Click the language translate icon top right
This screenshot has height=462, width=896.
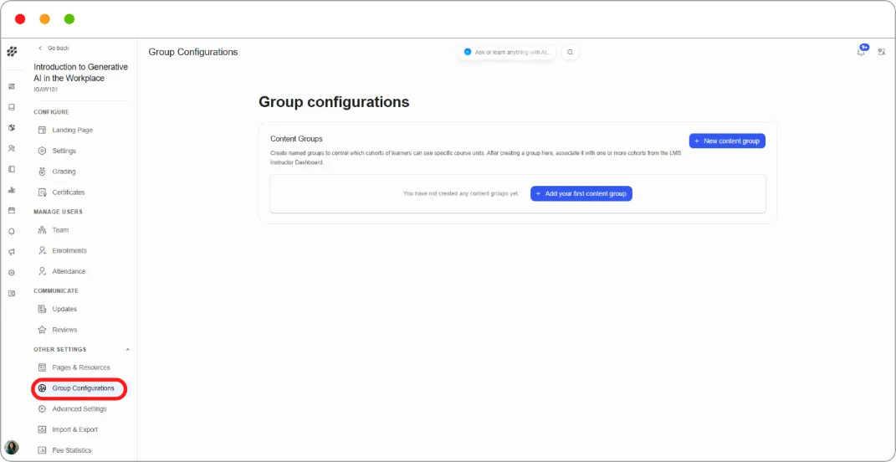click(882, 52)
